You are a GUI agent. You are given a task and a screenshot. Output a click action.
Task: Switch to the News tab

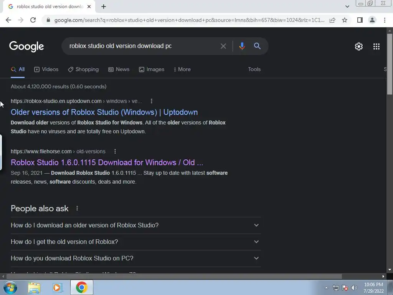(x=119, y=70)
